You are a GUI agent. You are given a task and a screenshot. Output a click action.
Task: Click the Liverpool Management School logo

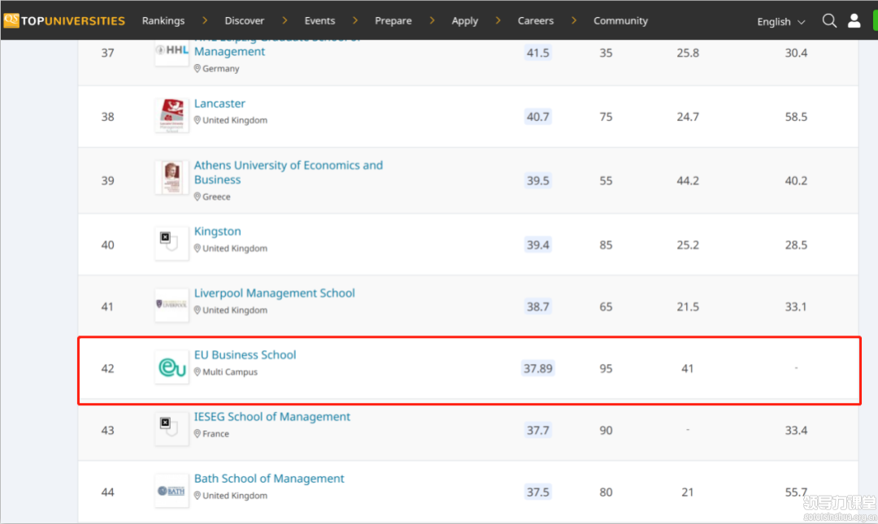[x=172, y=305]
